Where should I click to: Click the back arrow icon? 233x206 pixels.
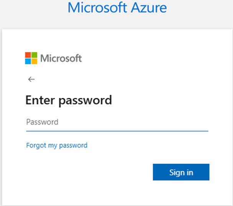(31, 79)
